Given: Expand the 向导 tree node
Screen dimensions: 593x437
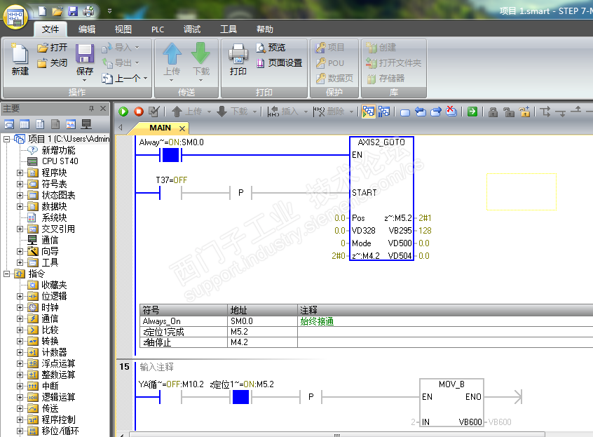Looking at the screenshot, I should pyautogui.click(x=20, y=251).
